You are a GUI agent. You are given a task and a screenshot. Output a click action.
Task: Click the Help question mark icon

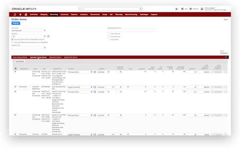(182, 9)
